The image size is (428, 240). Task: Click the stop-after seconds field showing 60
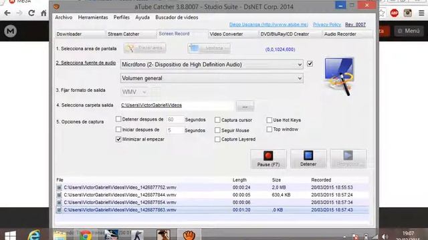pos(175,119)
